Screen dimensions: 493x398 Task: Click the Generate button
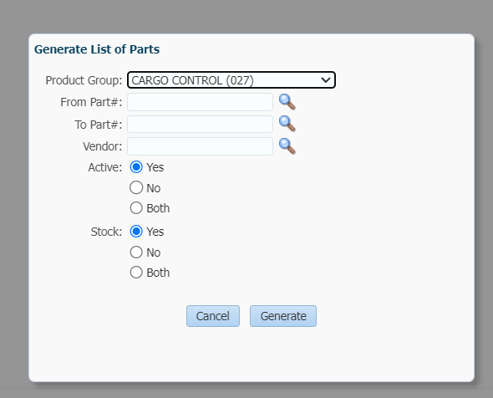tap(283, 316)
